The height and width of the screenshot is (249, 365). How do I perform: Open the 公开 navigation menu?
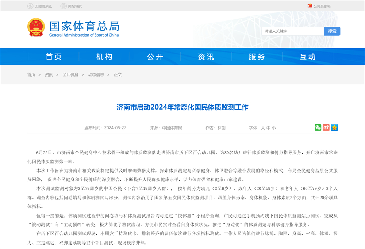pyautogui.click(x=155, y=57)
